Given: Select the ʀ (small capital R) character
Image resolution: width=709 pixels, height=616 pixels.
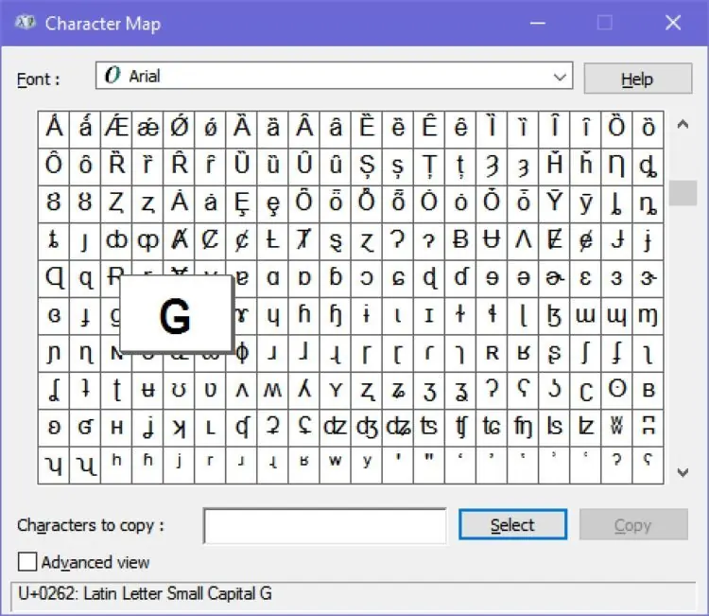Looking at the screenshot, I should click(492, 354).
